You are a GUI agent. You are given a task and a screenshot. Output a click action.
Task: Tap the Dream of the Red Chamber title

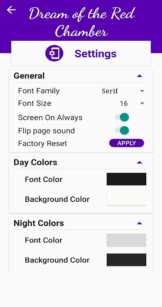82,21
